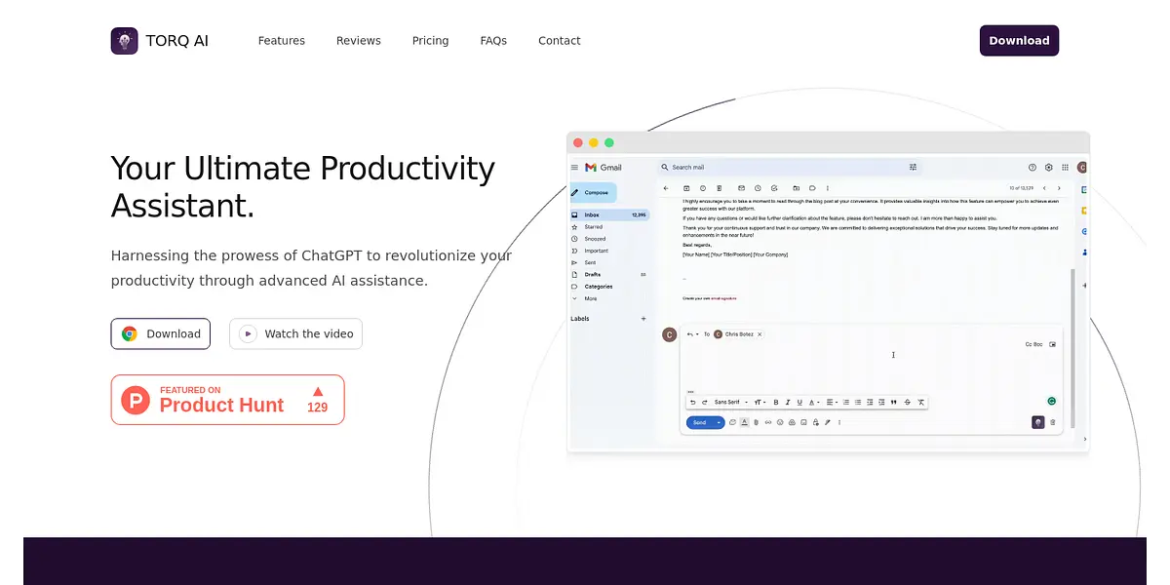Click the Torq AI lightbulb in compose toolbar
Image resolution: width=1170 pixels, height=585 pixels.
point(1038,422)
